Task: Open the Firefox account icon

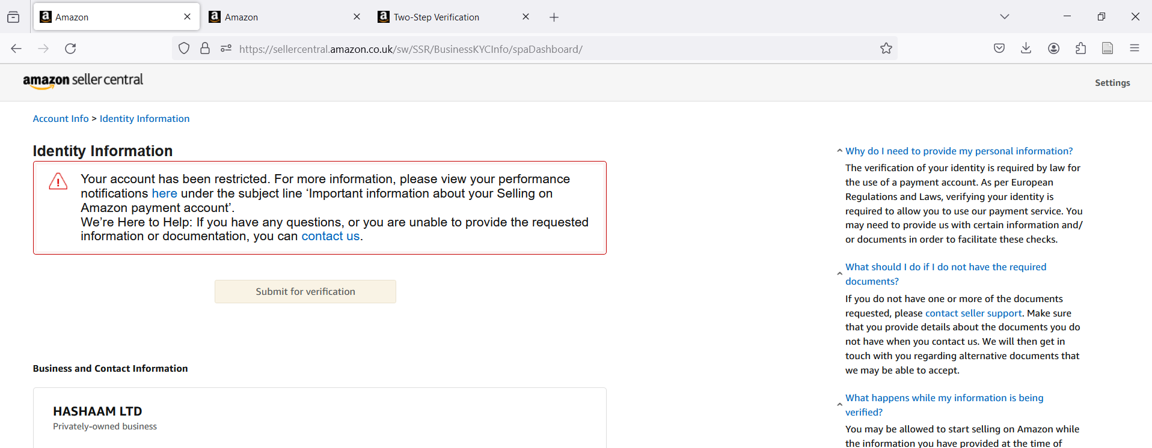Action: point(1053,49)
